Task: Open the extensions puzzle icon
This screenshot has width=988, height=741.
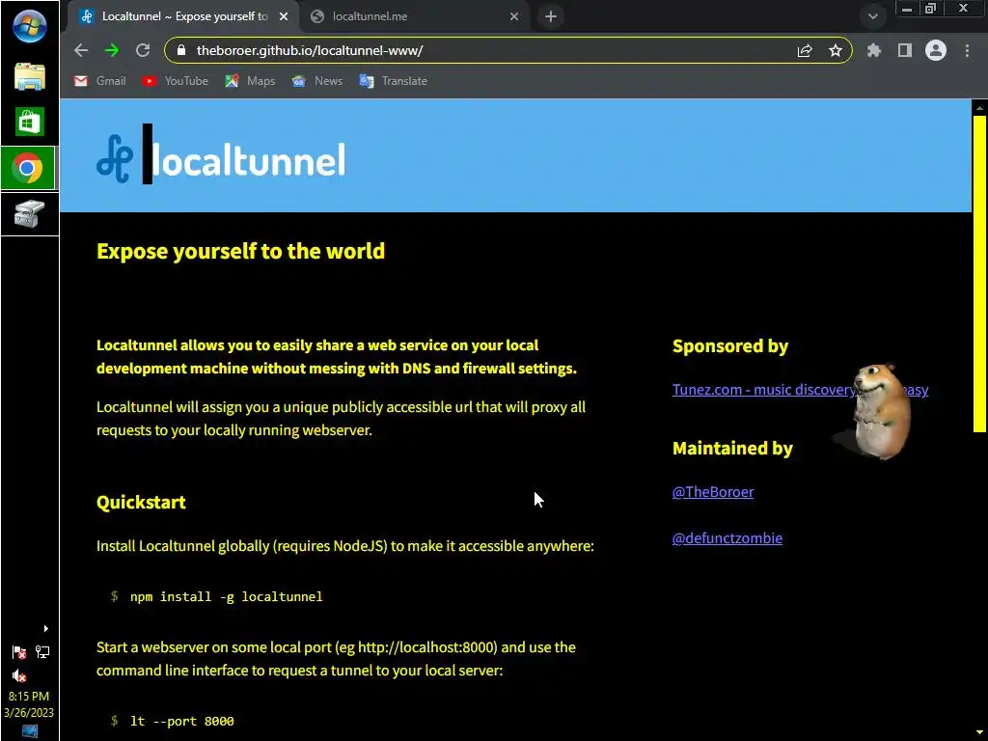Action: (874, 50)
